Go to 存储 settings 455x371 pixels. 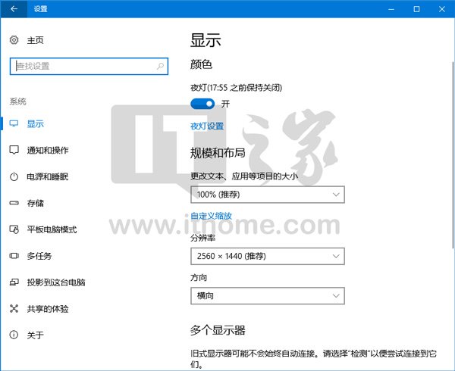[x=35, y=203]
